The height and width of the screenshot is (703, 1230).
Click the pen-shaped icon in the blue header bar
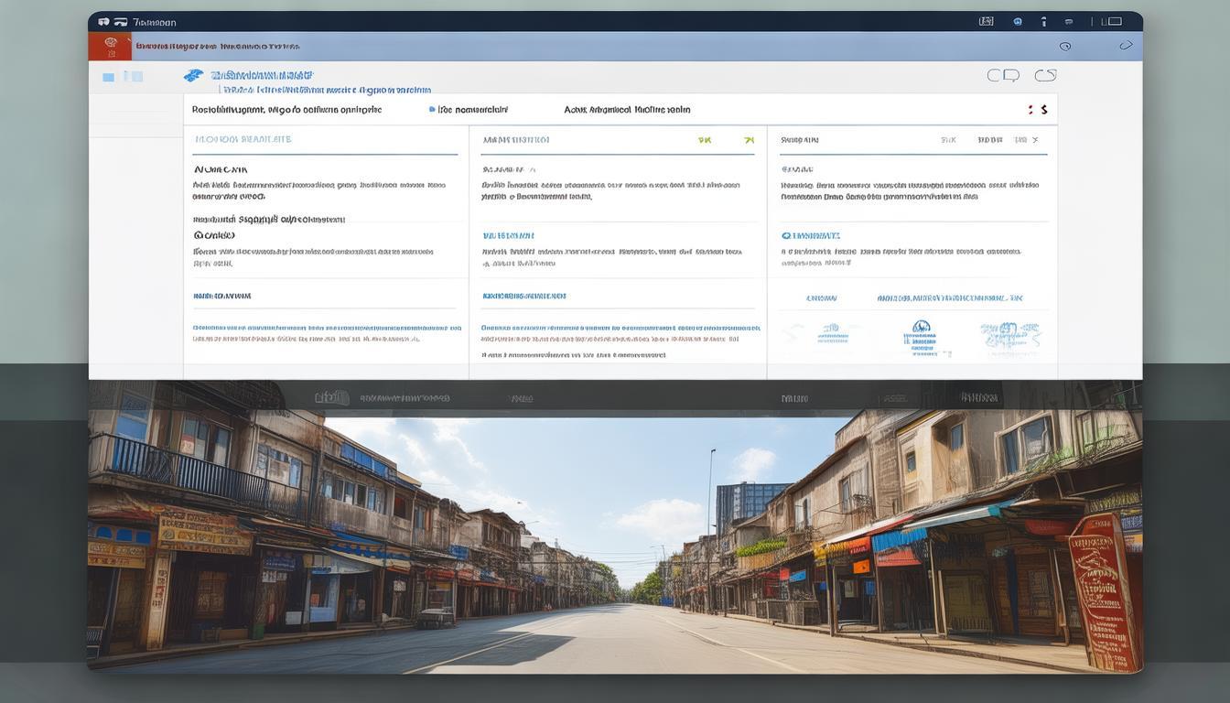pyautogui.click(x=1126, y=45)
